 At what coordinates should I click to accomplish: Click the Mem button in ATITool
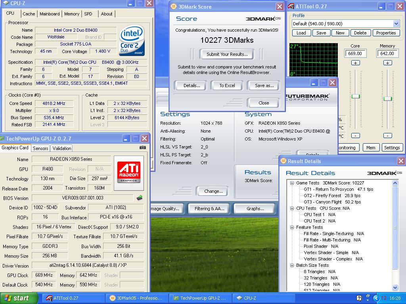tap(371, 148)
